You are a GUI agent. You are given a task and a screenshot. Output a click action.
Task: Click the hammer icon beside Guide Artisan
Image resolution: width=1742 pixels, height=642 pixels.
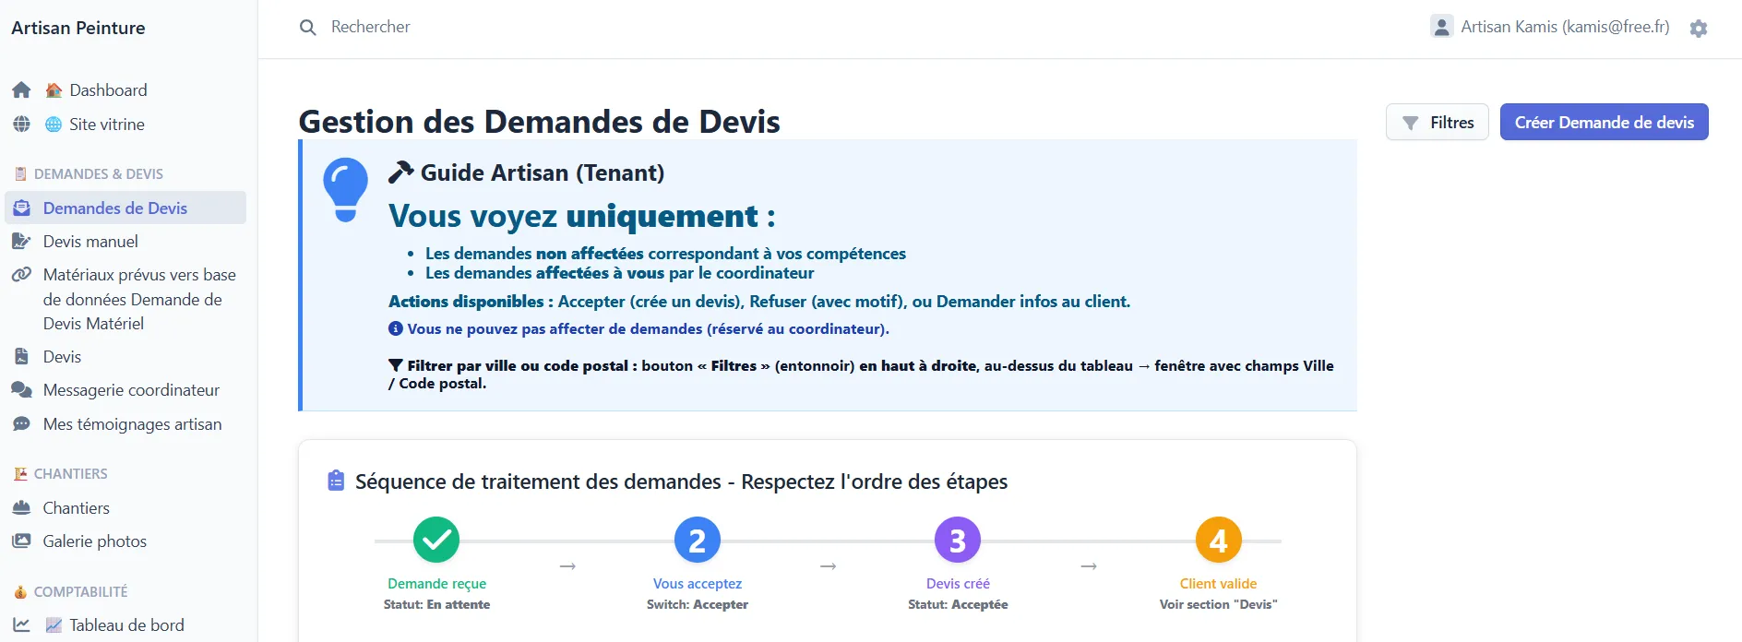coord(400,172)
